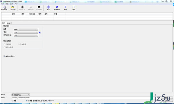Click the Check for Updates icon
The width and height of the screenshot is (174, 104).
[57, 7]
